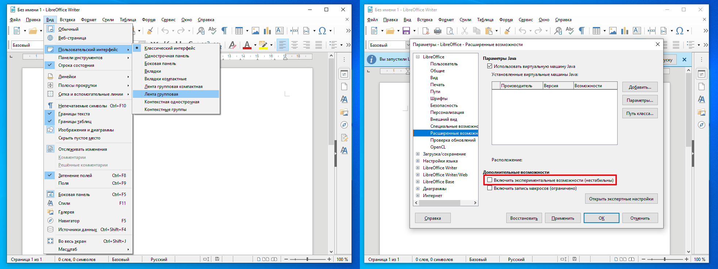This screenshot has width=718, height=269.
Task: Open Панели инструментов submenu
Action: pyautogui.click(x=88, y=58)
